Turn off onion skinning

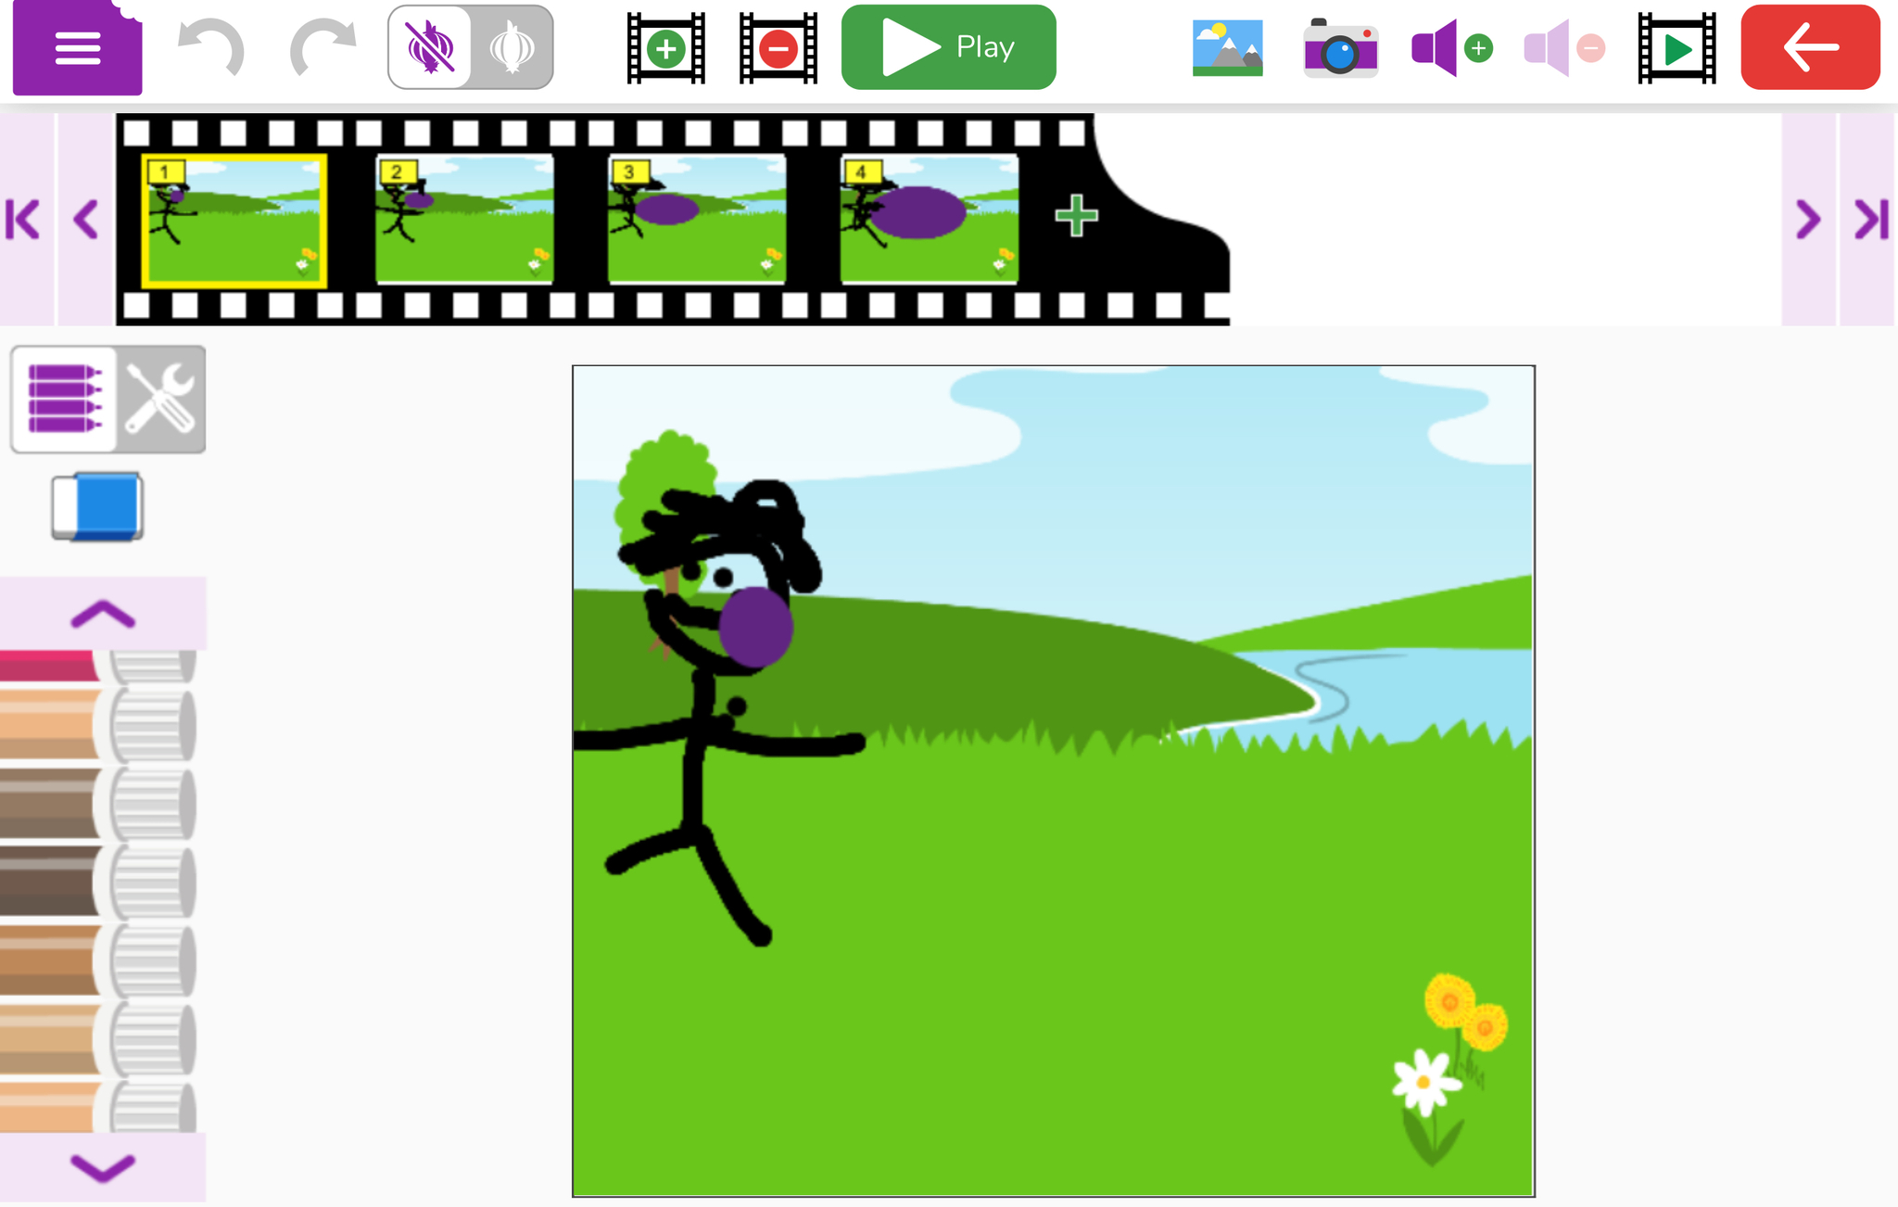point(430,48)
